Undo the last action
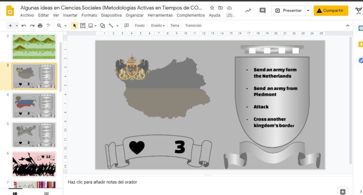This screenshot has width=363, height=195. (24, 25)
